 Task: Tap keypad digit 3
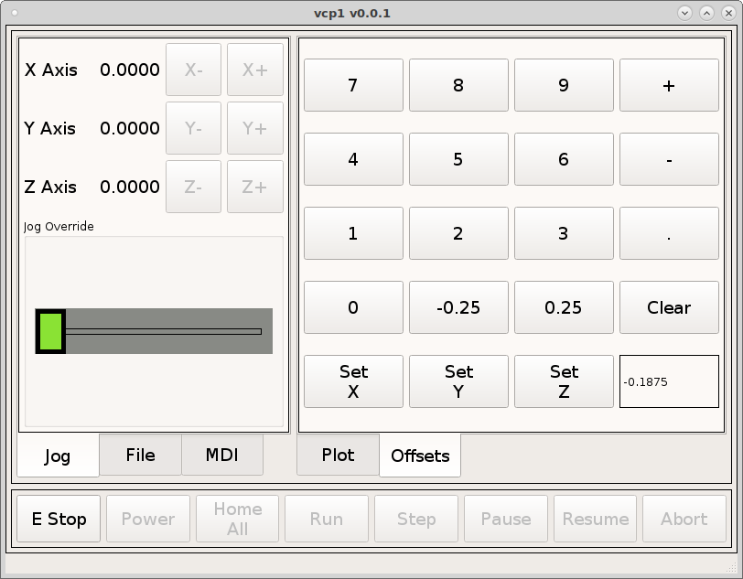(x=564, y=233)
